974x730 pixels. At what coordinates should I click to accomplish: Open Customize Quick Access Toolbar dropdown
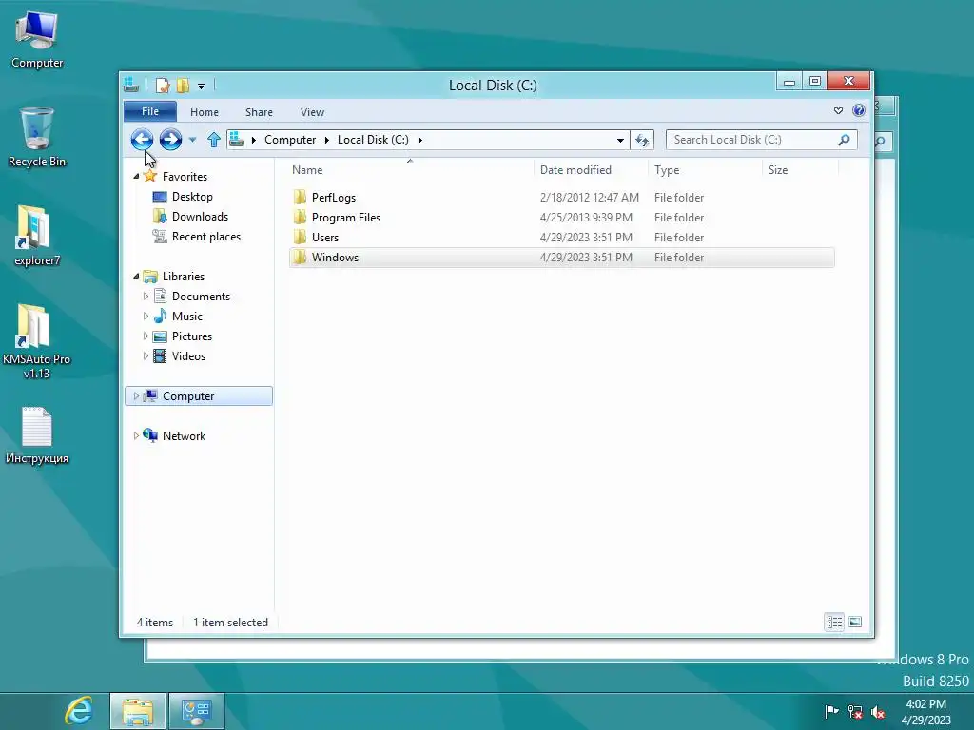[x=201, y=86]
